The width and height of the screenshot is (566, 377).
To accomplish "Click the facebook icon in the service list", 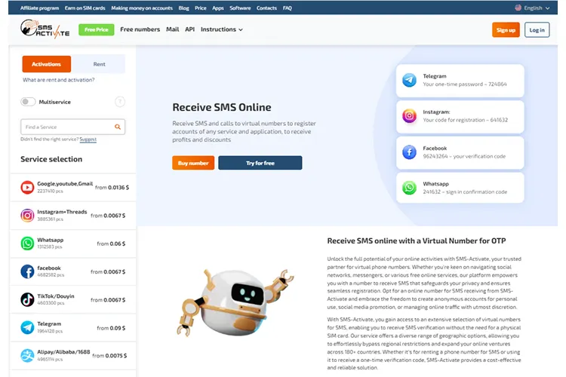I will pos(27,271).
